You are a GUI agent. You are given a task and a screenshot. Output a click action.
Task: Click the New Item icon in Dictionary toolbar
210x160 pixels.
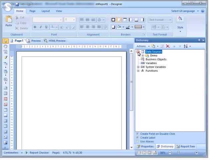(153, 46)
